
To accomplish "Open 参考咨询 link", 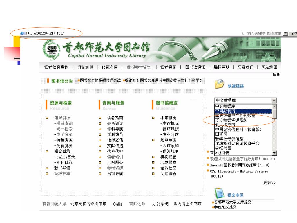I will tap(115, 123).
